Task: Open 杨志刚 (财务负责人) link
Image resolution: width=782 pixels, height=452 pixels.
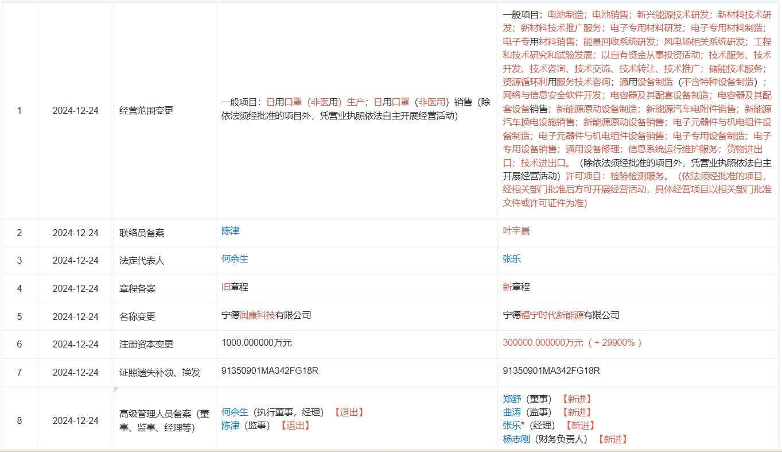Action: [x=516, y=439]
